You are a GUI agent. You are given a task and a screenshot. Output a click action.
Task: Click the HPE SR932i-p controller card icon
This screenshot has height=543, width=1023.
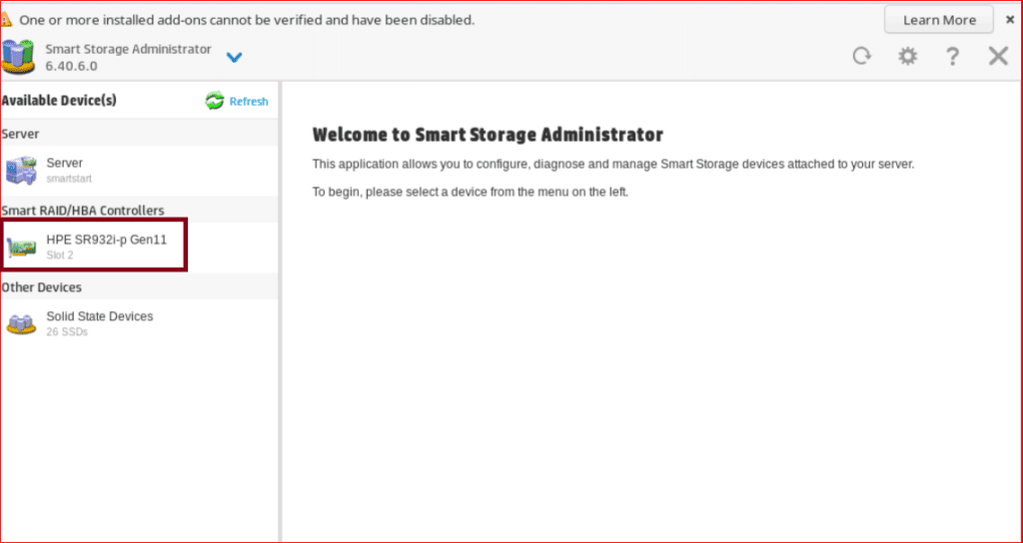tap(21, 247)
